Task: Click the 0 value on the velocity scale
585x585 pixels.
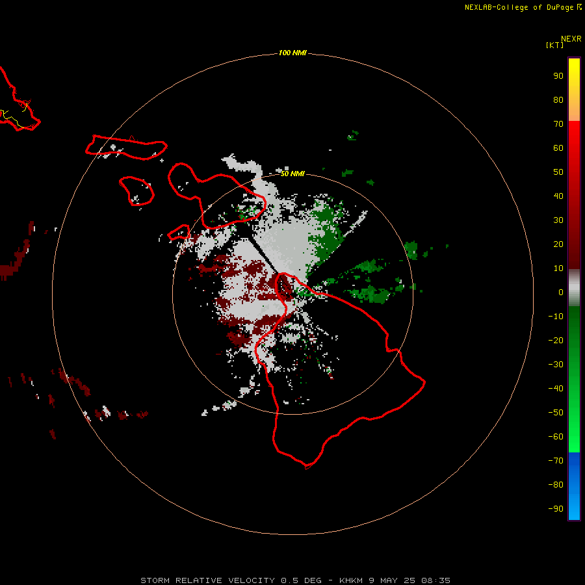Action: pos(561,292)
